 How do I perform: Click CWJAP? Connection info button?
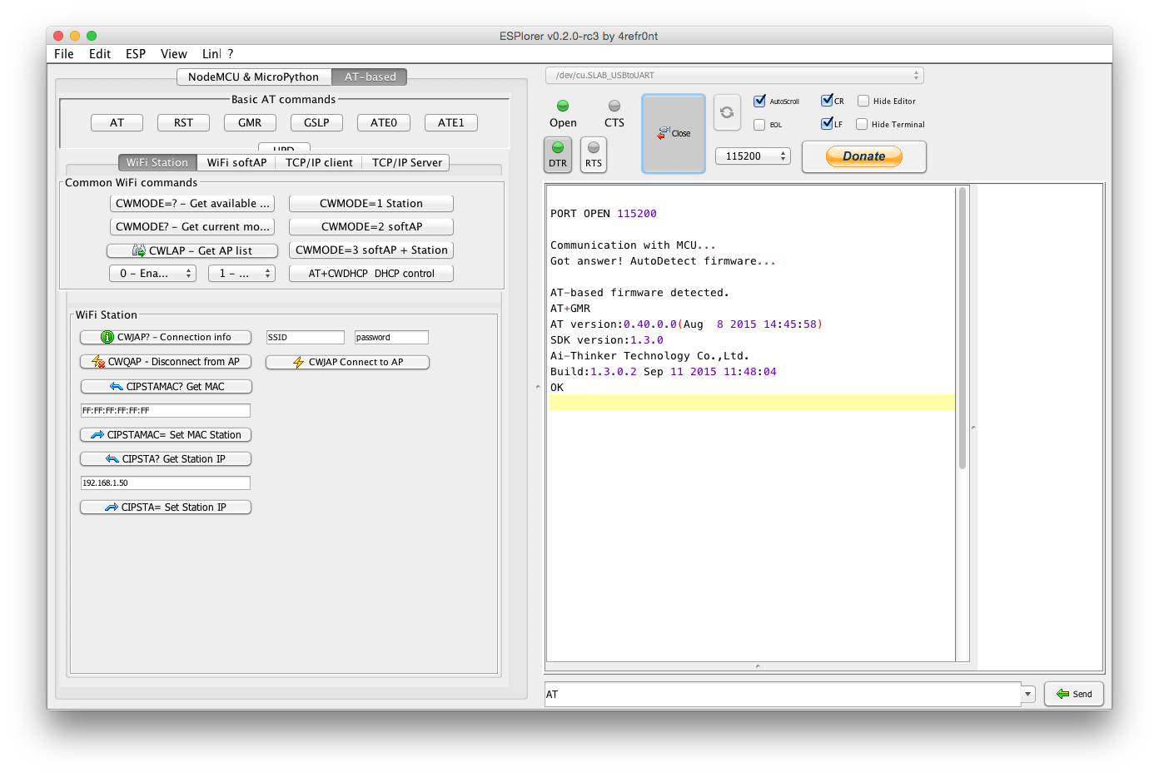[166, 337]
